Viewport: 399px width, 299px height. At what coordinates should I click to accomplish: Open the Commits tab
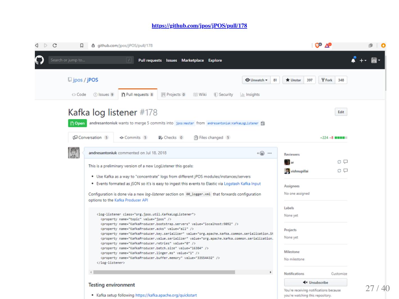(x=132, y=138)
